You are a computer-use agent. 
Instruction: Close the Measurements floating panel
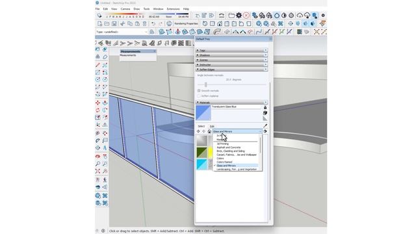(155, 51)
